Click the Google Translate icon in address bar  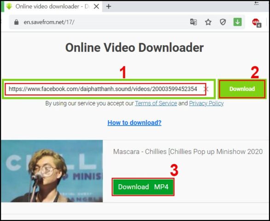[194, 22]
